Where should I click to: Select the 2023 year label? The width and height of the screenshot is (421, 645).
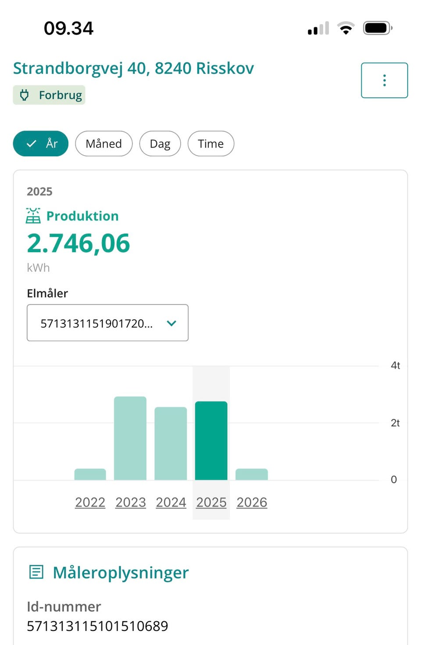tap(130, 502)
